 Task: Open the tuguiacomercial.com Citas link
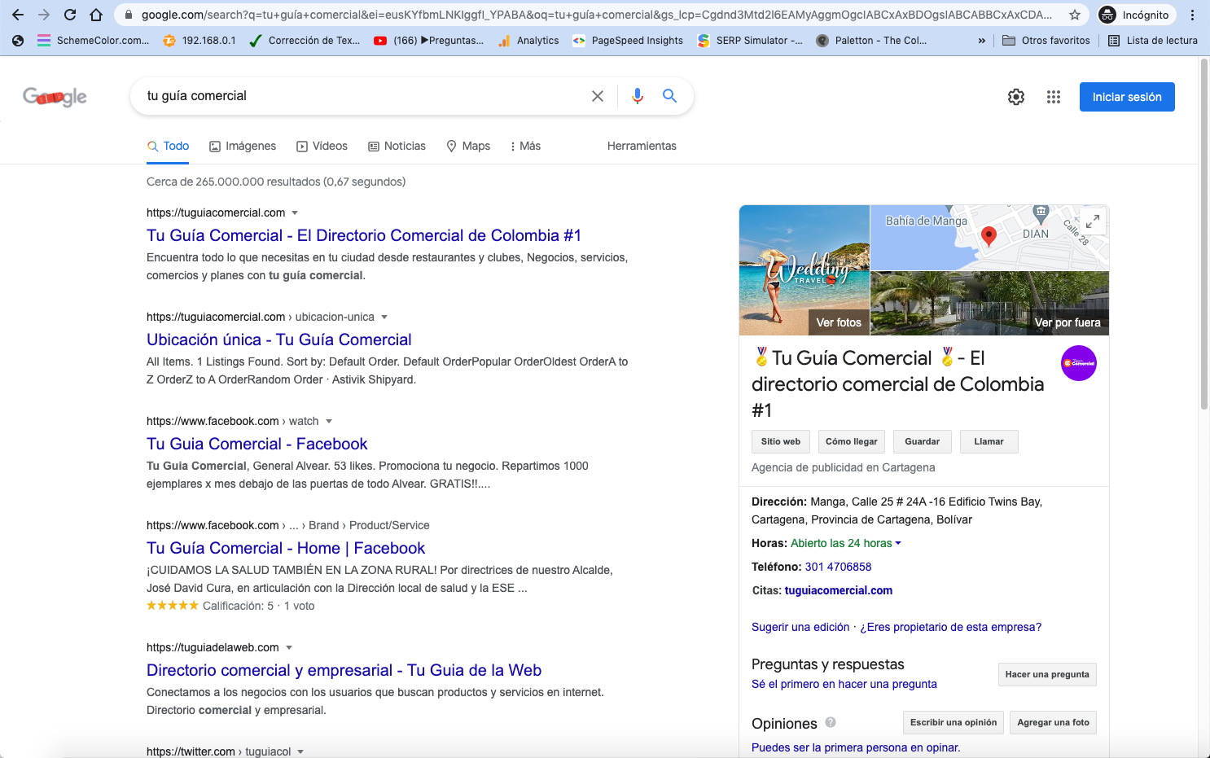coord(839,590)
